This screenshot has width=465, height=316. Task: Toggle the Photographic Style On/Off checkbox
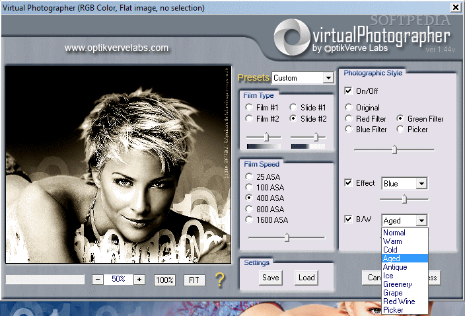[x=348, y=91]
